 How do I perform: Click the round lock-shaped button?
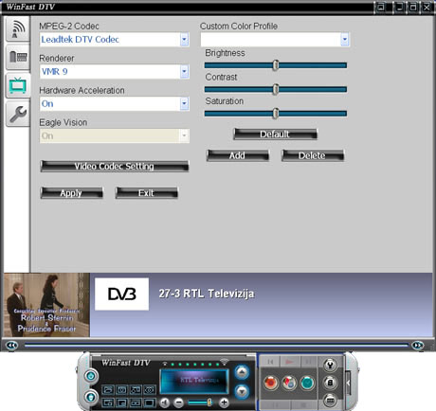330,383
